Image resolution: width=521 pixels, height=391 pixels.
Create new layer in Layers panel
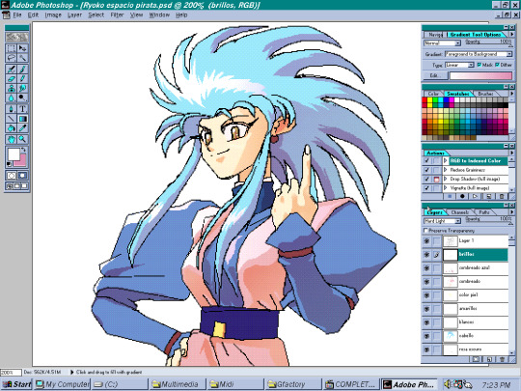[x=489, y=359]
